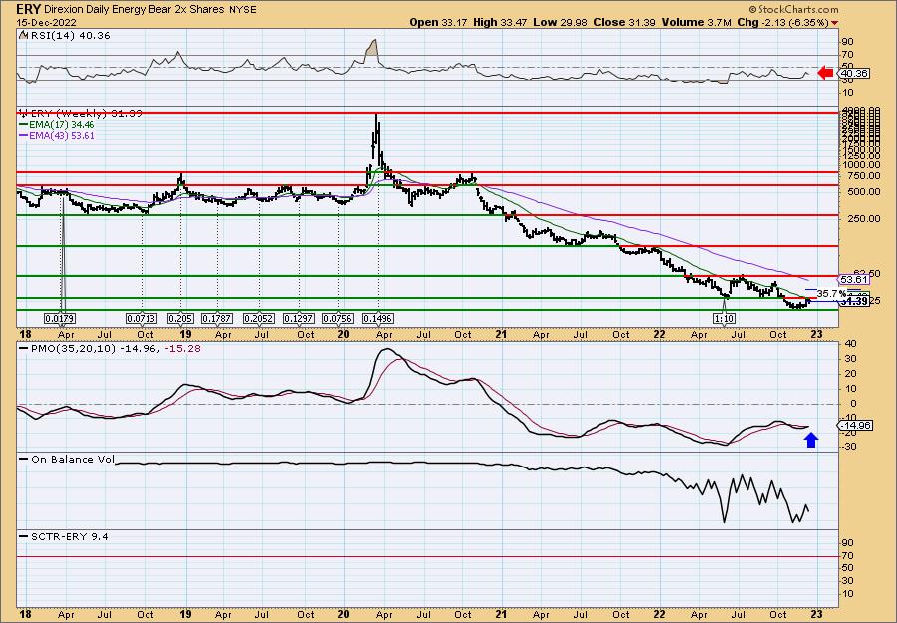The width and height of the screenshot is (897, 623).
Task: Click the 1:10 reverse split marker
Action: [725, 318]
